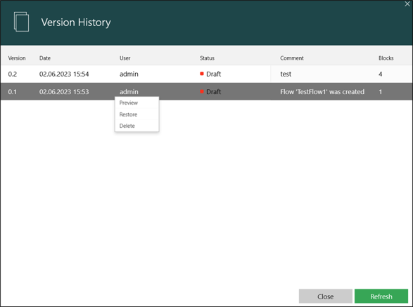Viewport: 413px width, 307px height.
Task: Click the red Draft status dot for version 0.1
Action: [202, 91]
